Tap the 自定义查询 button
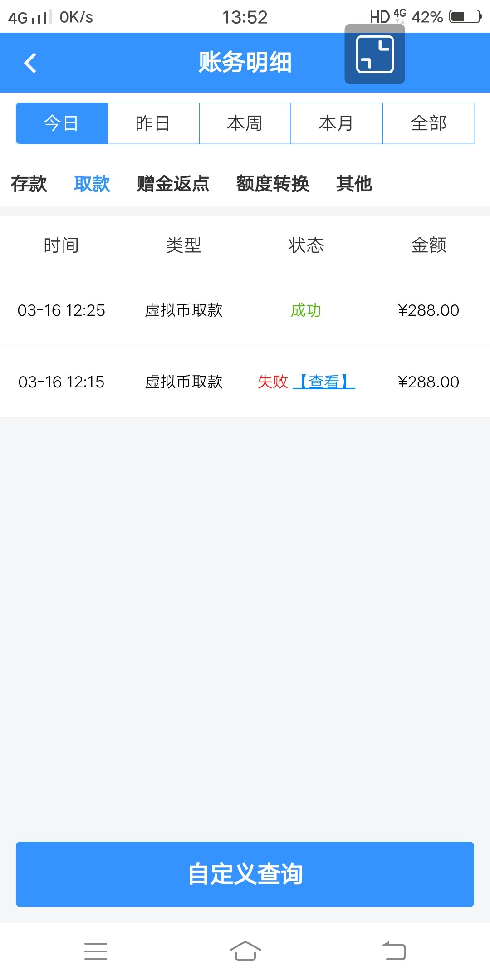490x980 pixels. pos(245,874)
